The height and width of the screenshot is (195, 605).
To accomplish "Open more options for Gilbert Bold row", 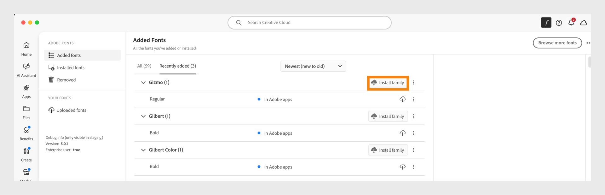I will [x=413, y=133].
